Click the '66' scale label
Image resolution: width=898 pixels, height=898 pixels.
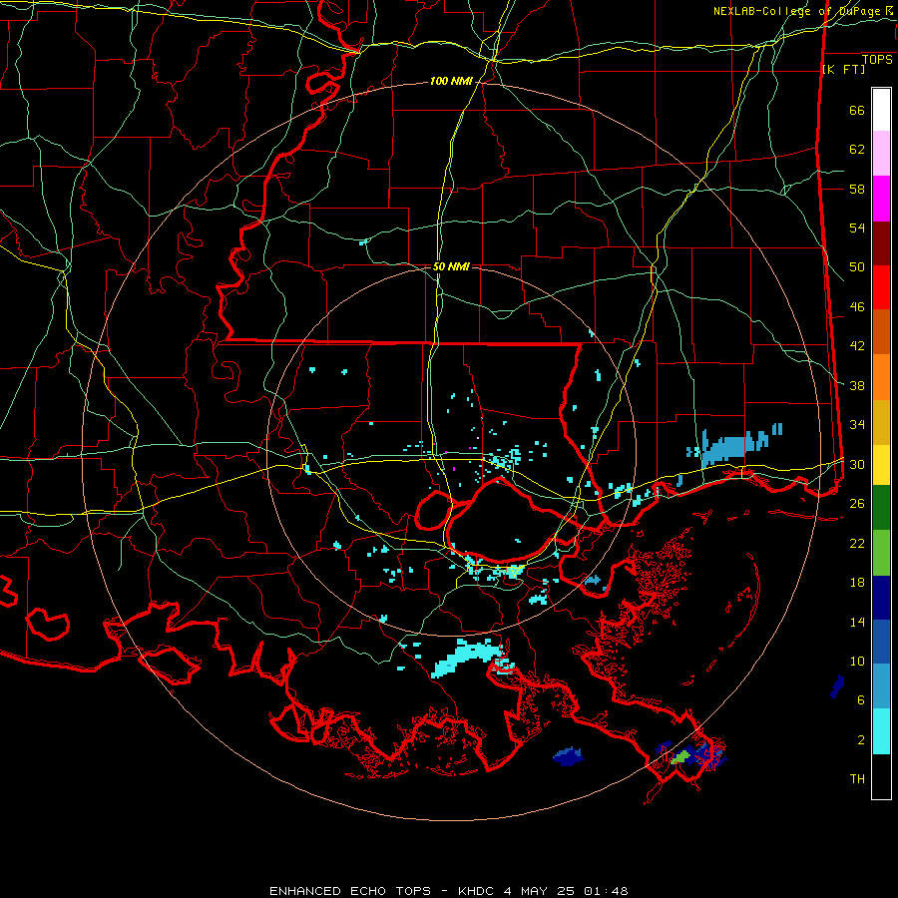[x=857, y=110]
